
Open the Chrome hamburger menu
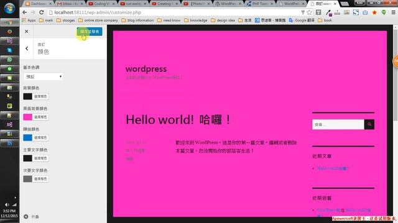coord(393,12)
